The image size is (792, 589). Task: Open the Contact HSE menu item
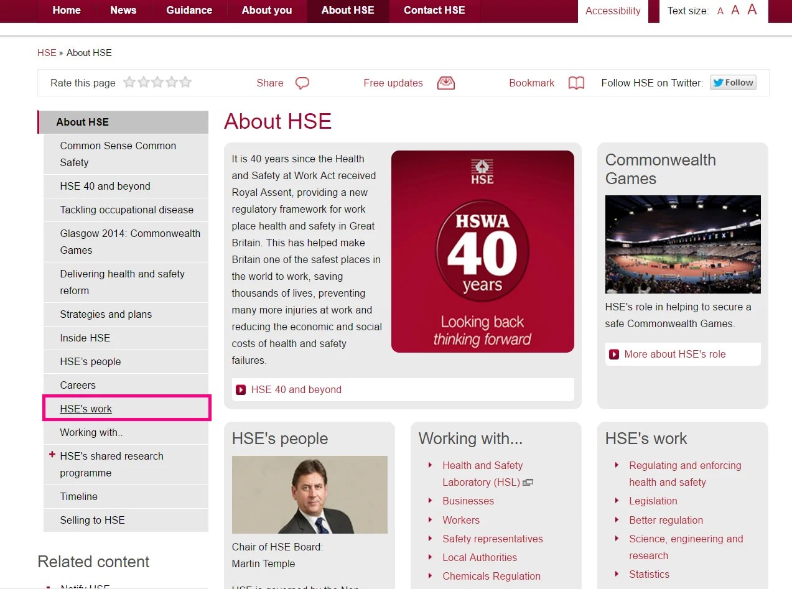pos(434,10)
